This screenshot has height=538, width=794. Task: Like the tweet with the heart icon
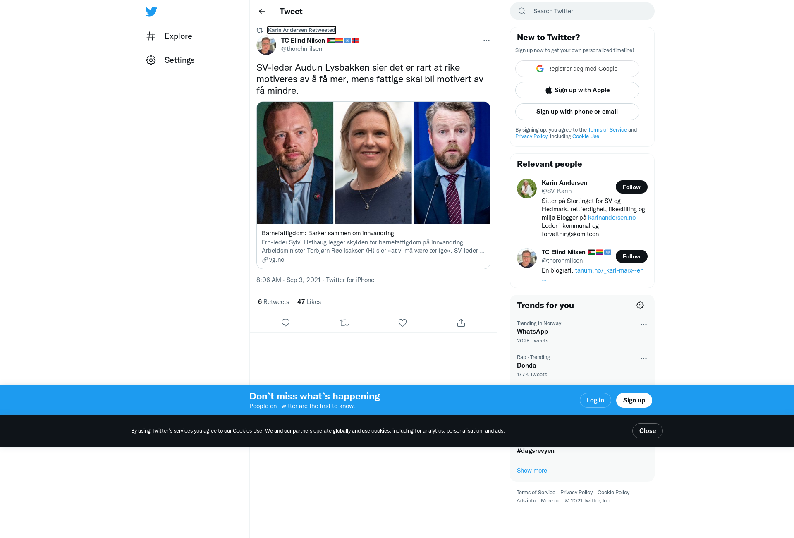tap(402, 323)
